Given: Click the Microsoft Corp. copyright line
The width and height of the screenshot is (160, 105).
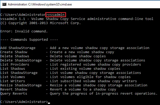Looking at the screenshot, I should point(41,23).
